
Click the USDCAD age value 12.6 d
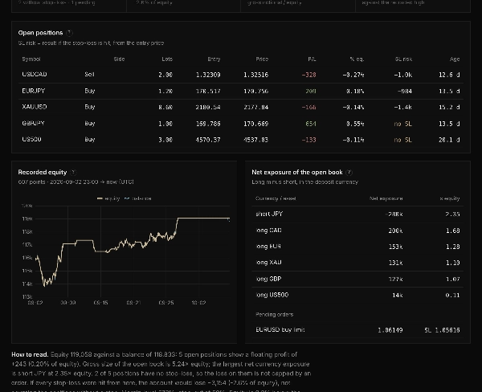pyautogui.click(x=449, y=75)
